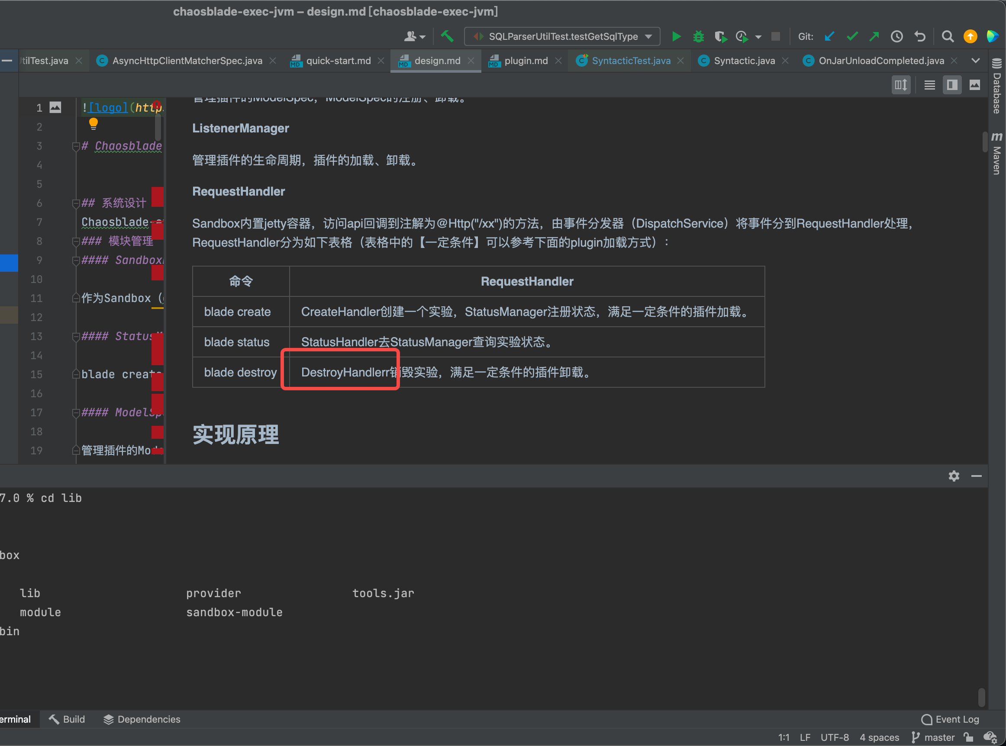Open the Build tool window
1006x746 pixels.
[x=66, y=719]
